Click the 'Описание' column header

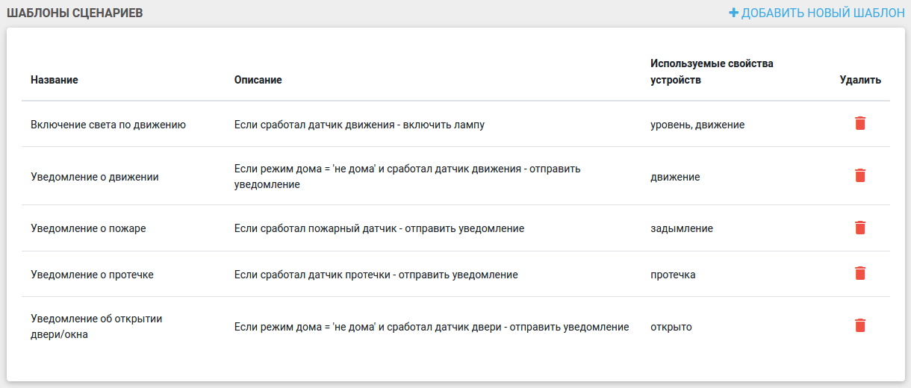(x=258, y=80)
